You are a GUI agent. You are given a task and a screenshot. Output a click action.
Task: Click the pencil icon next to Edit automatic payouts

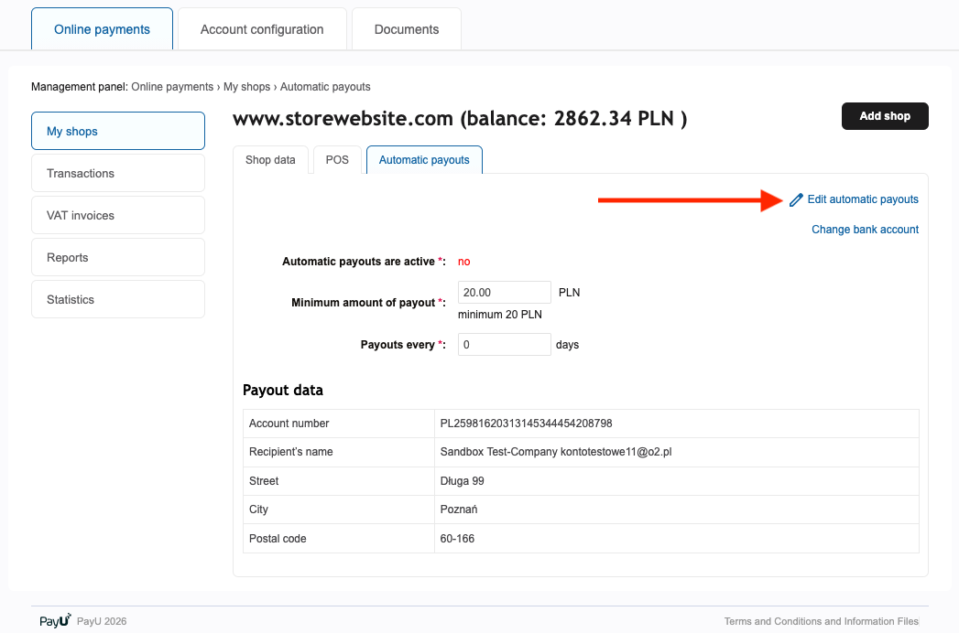[795, 198]
